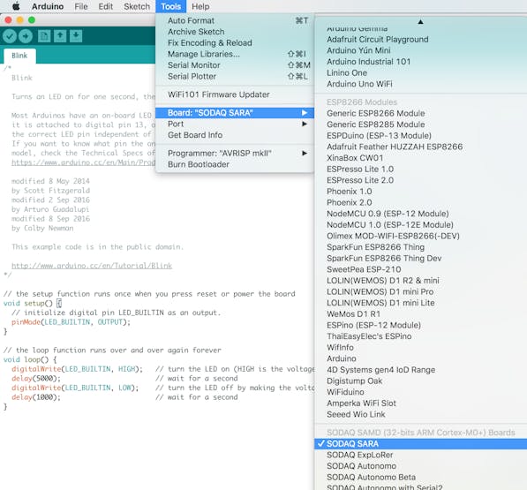
Task: Select ESPresso Lite 1.0
Action: click(x=421, y=169)
